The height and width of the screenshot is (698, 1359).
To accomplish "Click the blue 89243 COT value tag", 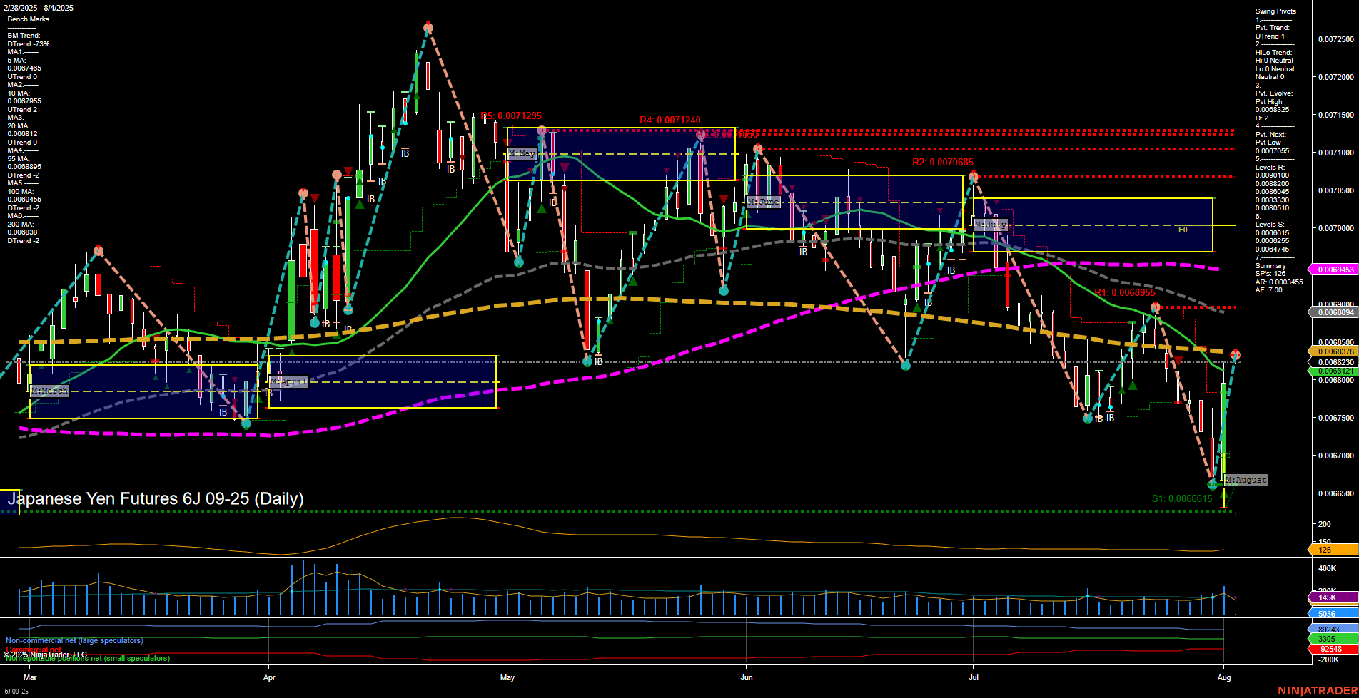I will 1333,630.
